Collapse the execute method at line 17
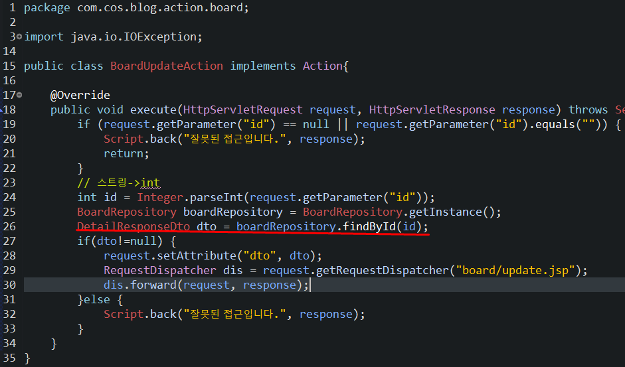 (x=19, y=95)
